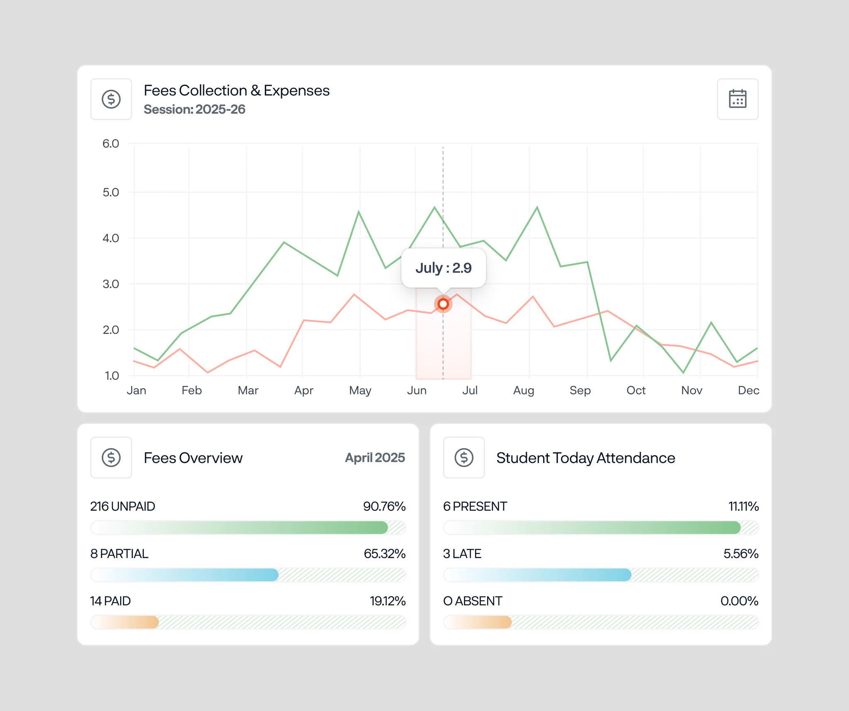The width and height of the screenshot is (849, 711).
Task: Open the calendar date picker icon
Action: point(737,99)
